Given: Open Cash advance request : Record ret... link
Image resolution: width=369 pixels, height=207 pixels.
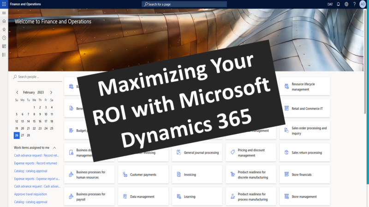Looking at the screenshot, I should click(36, 155).
